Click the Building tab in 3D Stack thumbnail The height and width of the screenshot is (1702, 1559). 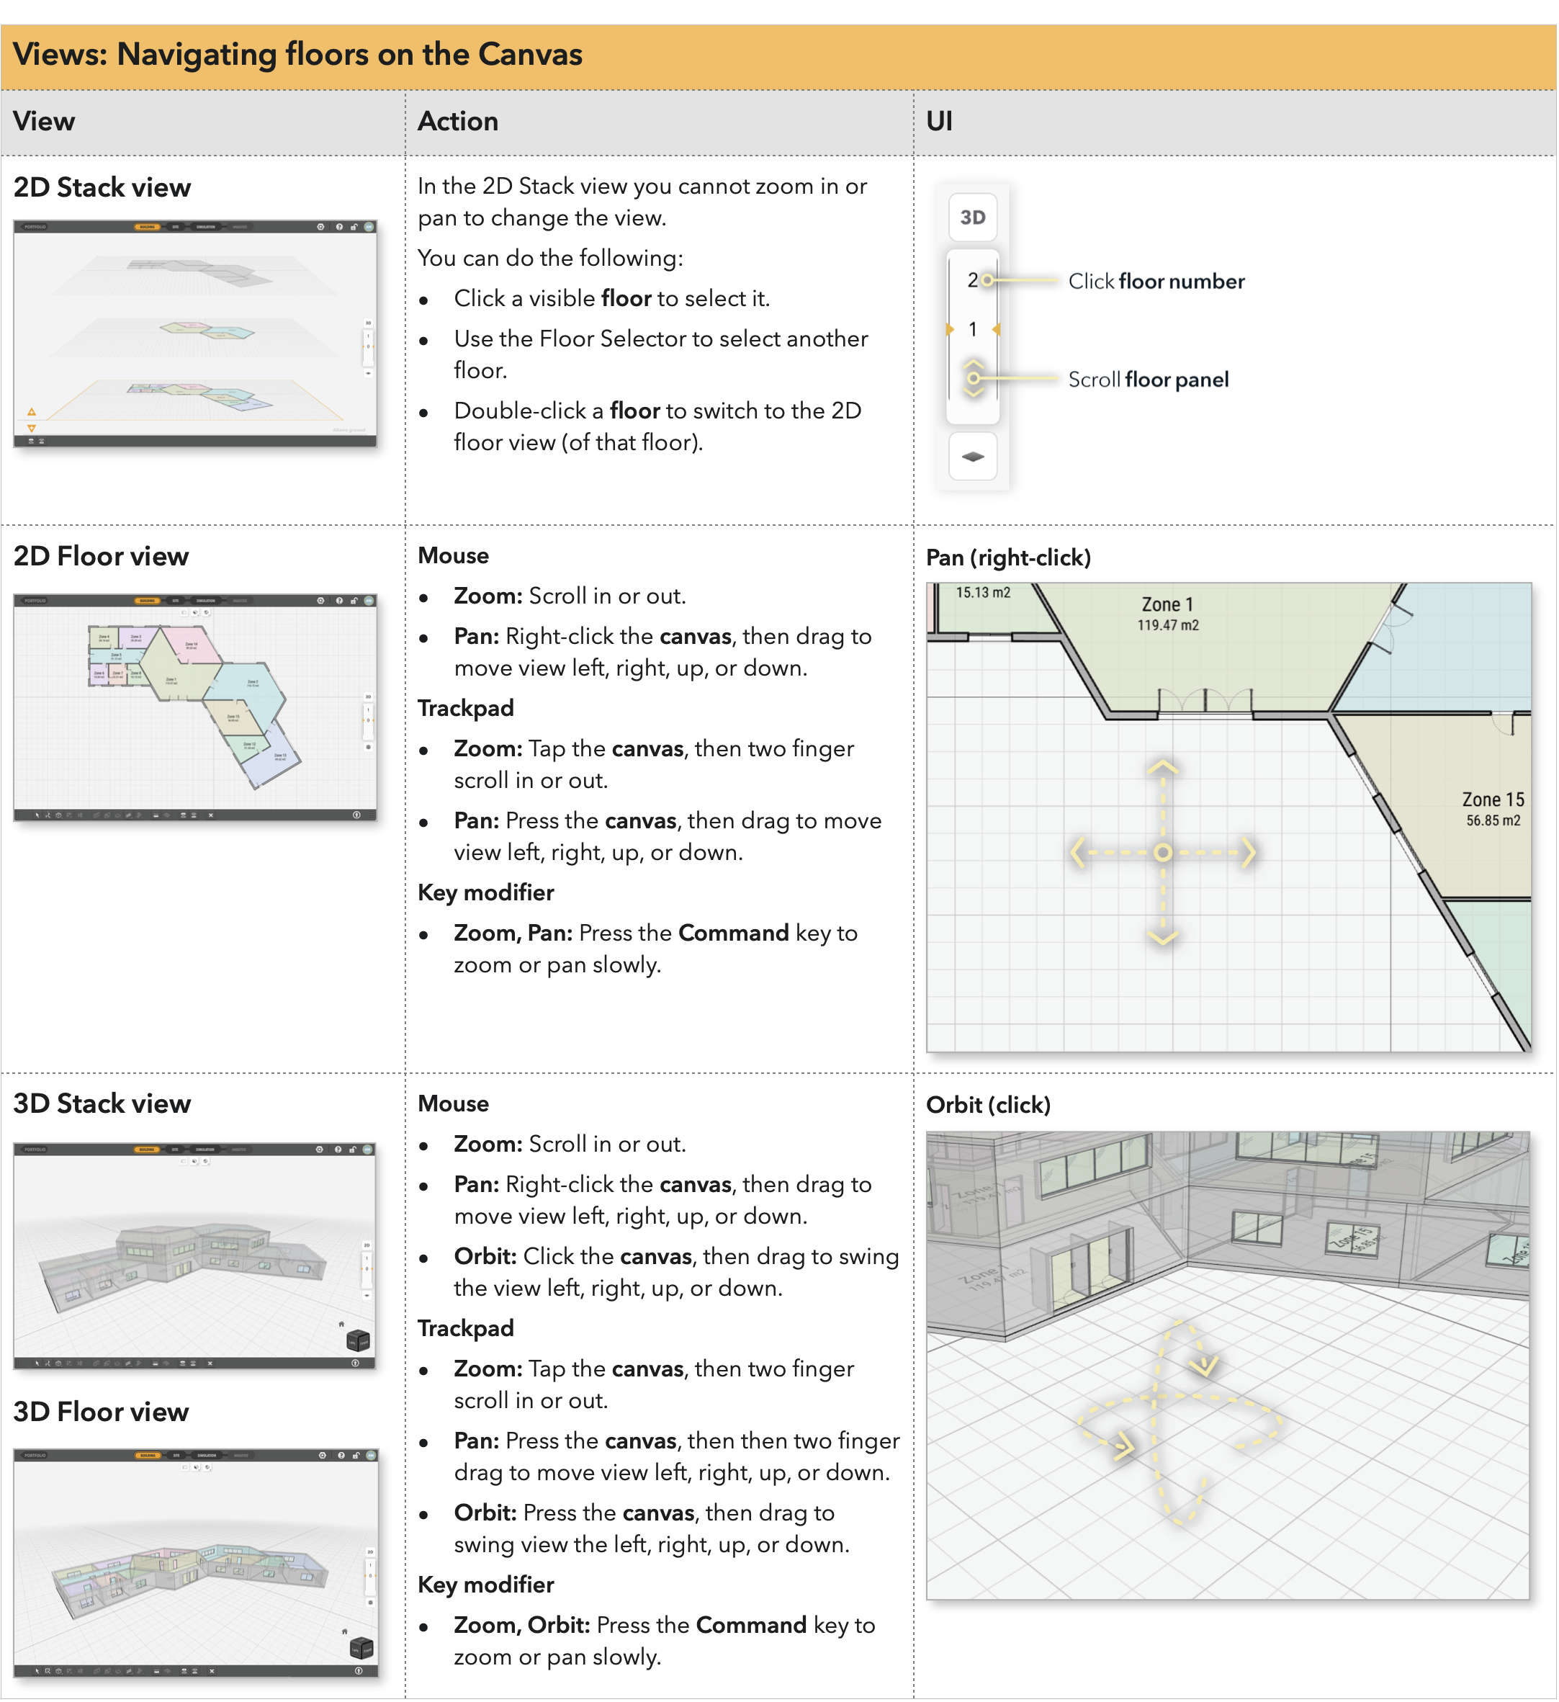pos(147,1149)
